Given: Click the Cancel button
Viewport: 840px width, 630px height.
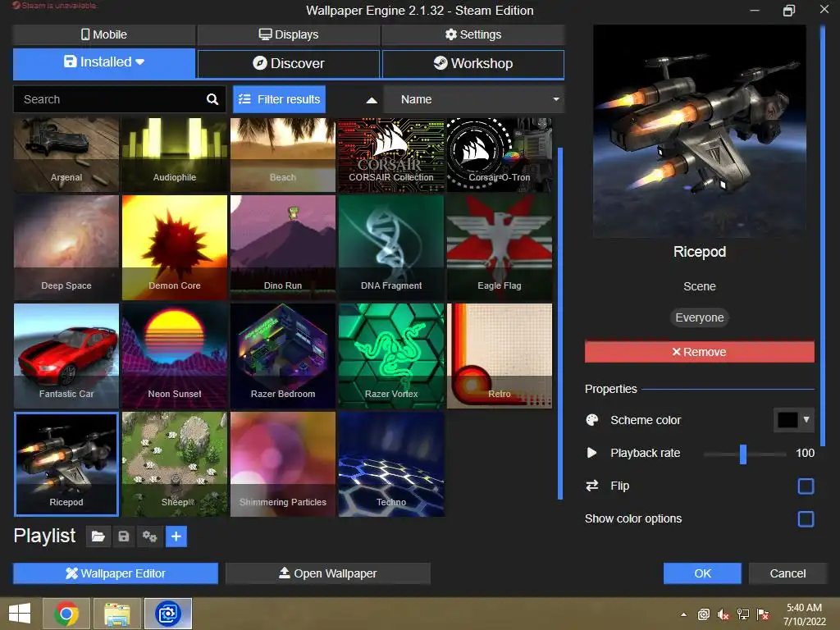Looking at the screenshot, I should (787, 573).
